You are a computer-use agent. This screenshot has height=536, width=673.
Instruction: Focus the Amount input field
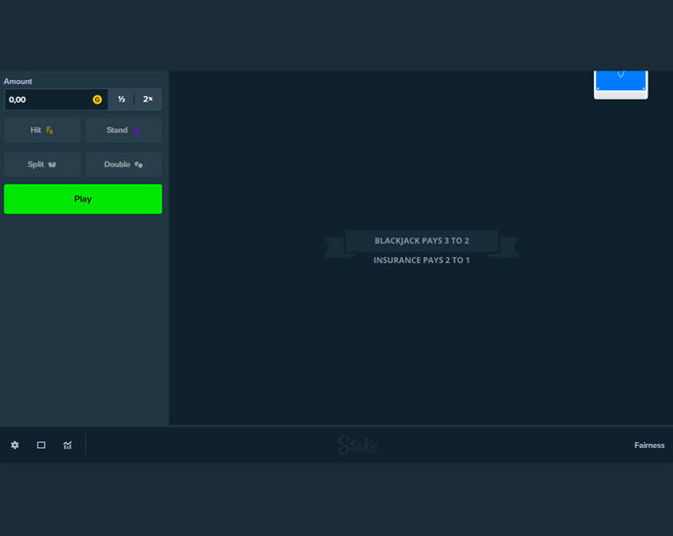coord(47,100)
